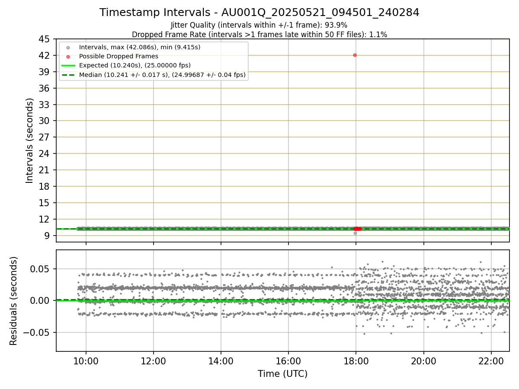This screenshot has height=389, width=519.
Task: Click the legend entry 'Intervals, max (42.086s), min (9.415s)'
Action: pos(140,47)
